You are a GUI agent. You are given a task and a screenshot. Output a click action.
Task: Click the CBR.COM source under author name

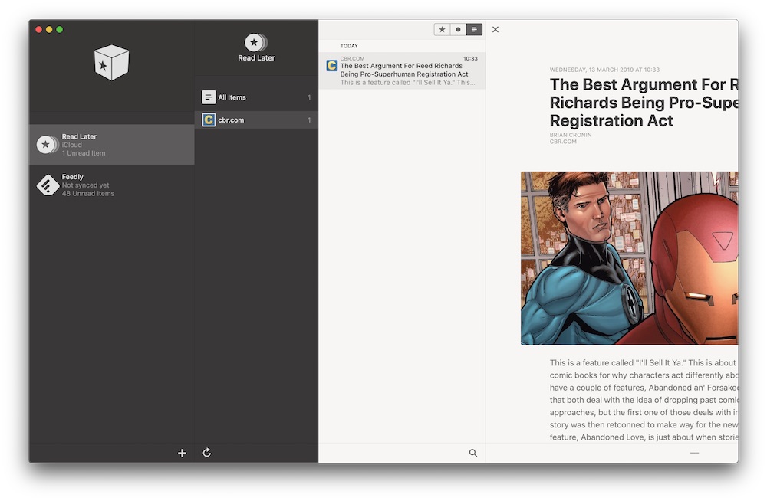(x=563, y=142)
